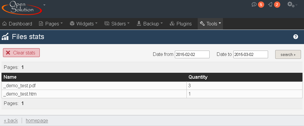Viewport: 304px width, 126px height.
Task: Select the _demo_test.htm row name
Action: [20, 94]
